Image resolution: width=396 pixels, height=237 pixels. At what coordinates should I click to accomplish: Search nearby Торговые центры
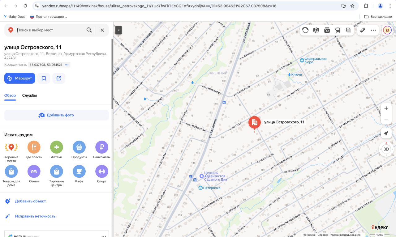click(57, 175)
